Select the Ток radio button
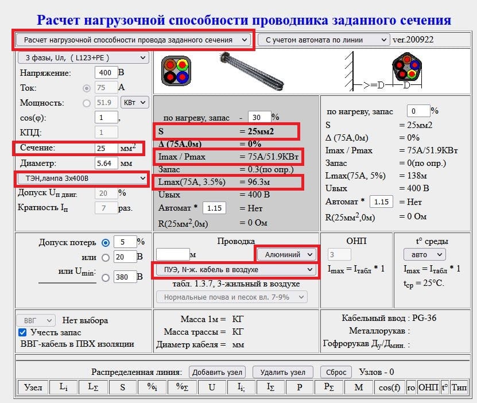The image size is (477, 403). pyautogui.click(x=87, y=88)
